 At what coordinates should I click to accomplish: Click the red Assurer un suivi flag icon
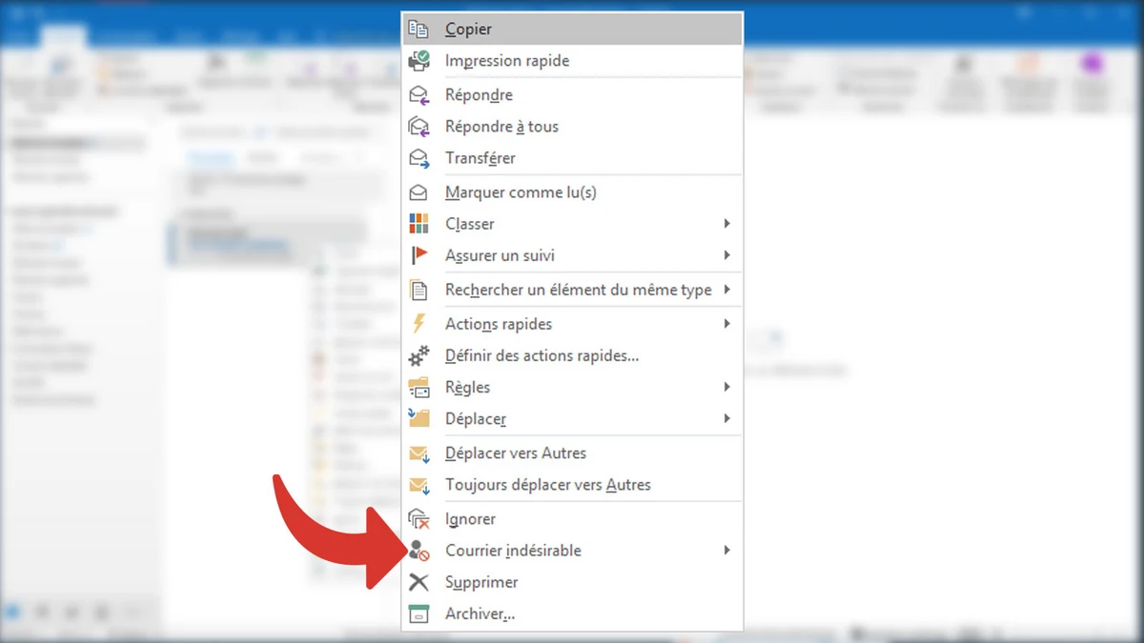click(419, 255)
